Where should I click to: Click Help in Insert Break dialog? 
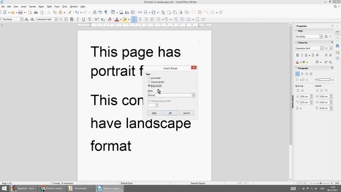(154, 113)
